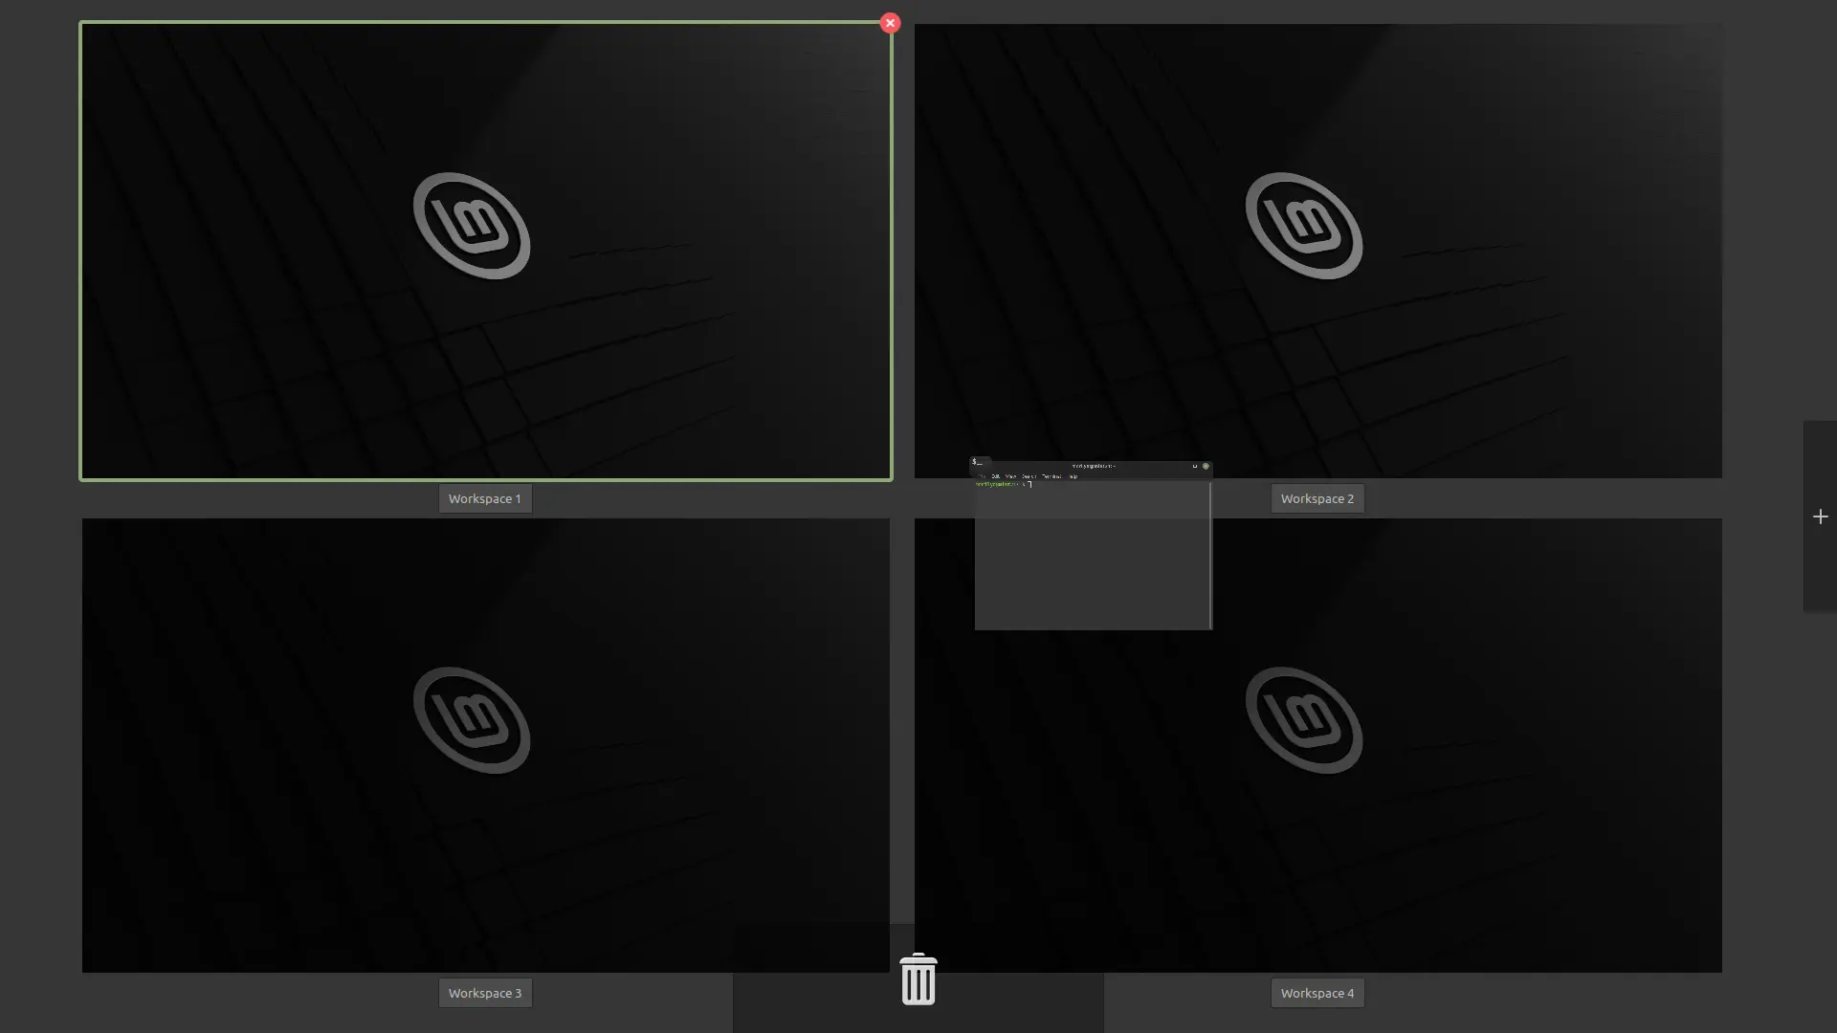Switch to Workspace 3 thumbnail

[x=485, y=744]
